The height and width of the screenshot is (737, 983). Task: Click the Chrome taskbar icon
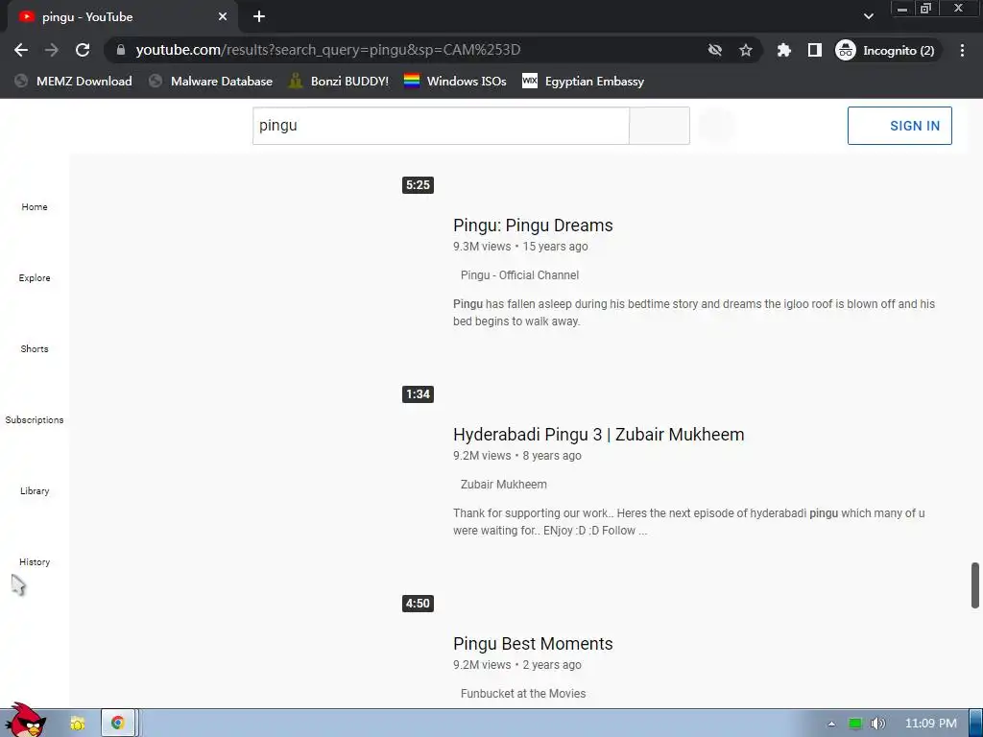[x=118, y=724]
